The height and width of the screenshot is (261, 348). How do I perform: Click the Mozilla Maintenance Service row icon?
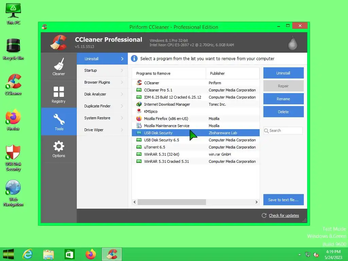[x=139, y=126]
